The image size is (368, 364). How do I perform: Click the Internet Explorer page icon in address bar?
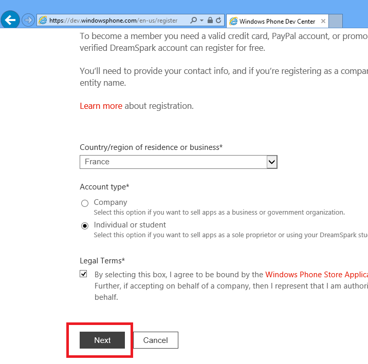[43, 21]
